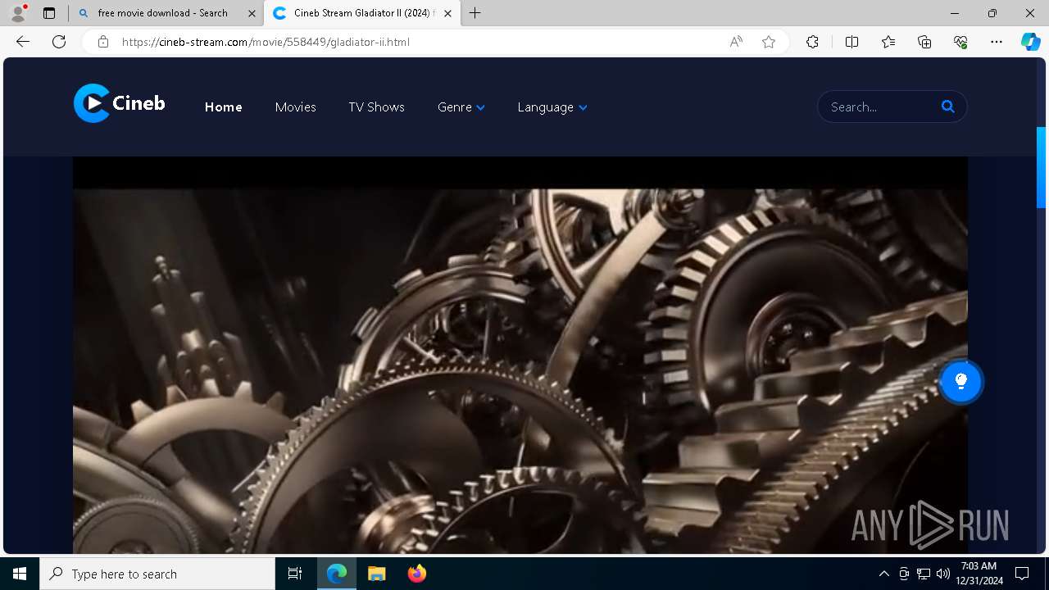
Task: Go to TV Shows section
Action: (376, 107)
